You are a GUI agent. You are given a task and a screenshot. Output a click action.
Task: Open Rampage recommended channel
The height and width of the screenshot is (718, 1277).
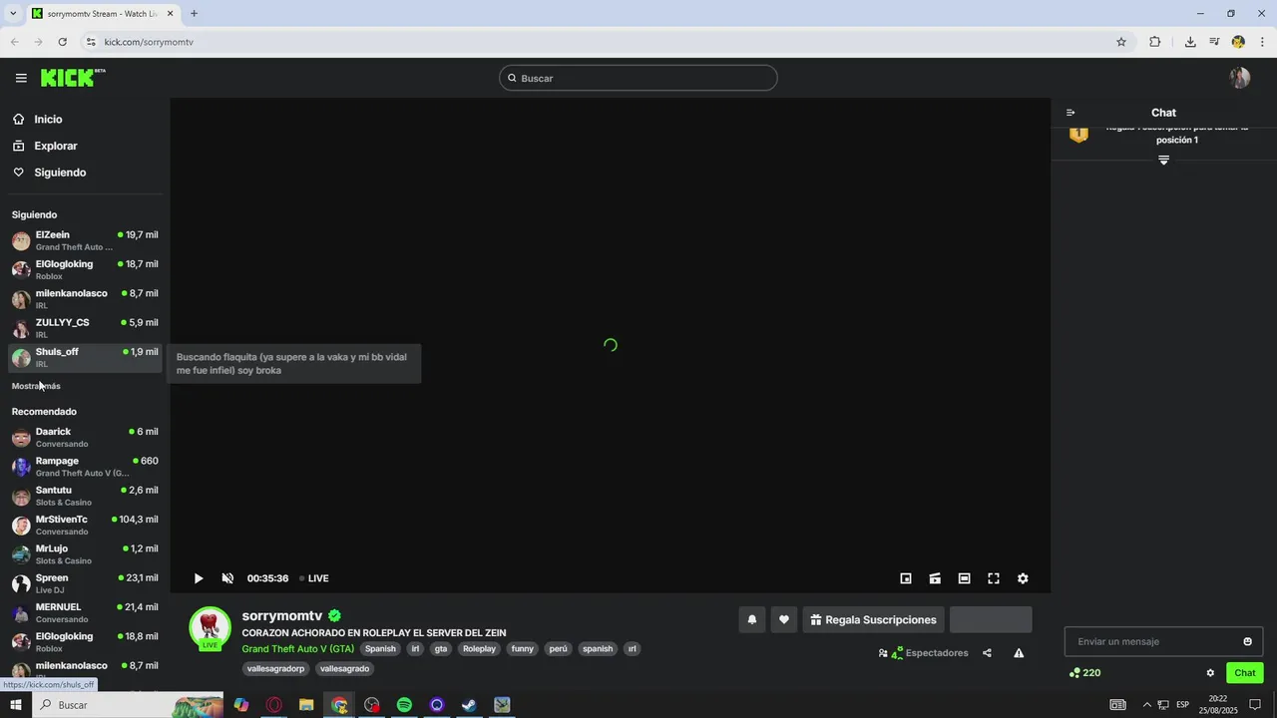tap(85, 467)
